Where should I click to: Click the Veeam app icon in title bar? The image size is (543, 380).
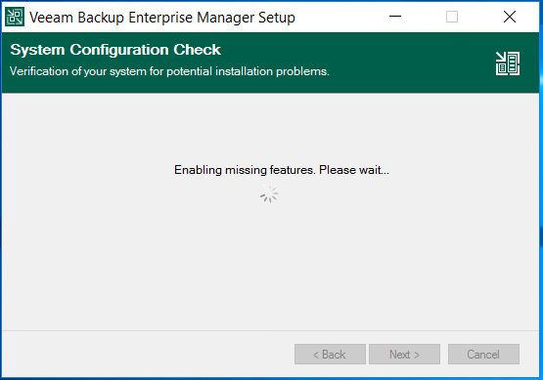pyautogui.click(x=15, y=17)
